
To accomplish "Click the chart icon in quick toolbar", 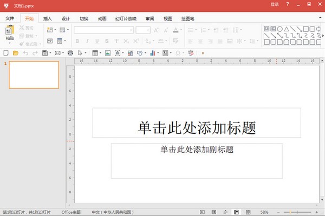I will [x=152, y=53].
